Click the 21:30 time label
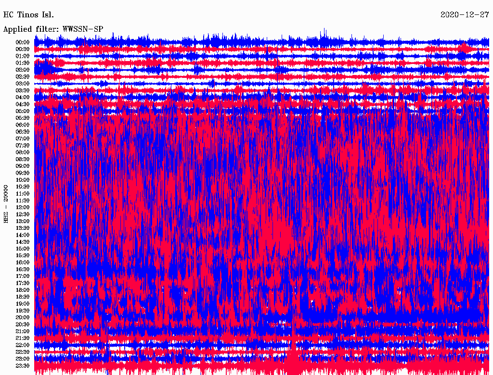 point(23,338)
